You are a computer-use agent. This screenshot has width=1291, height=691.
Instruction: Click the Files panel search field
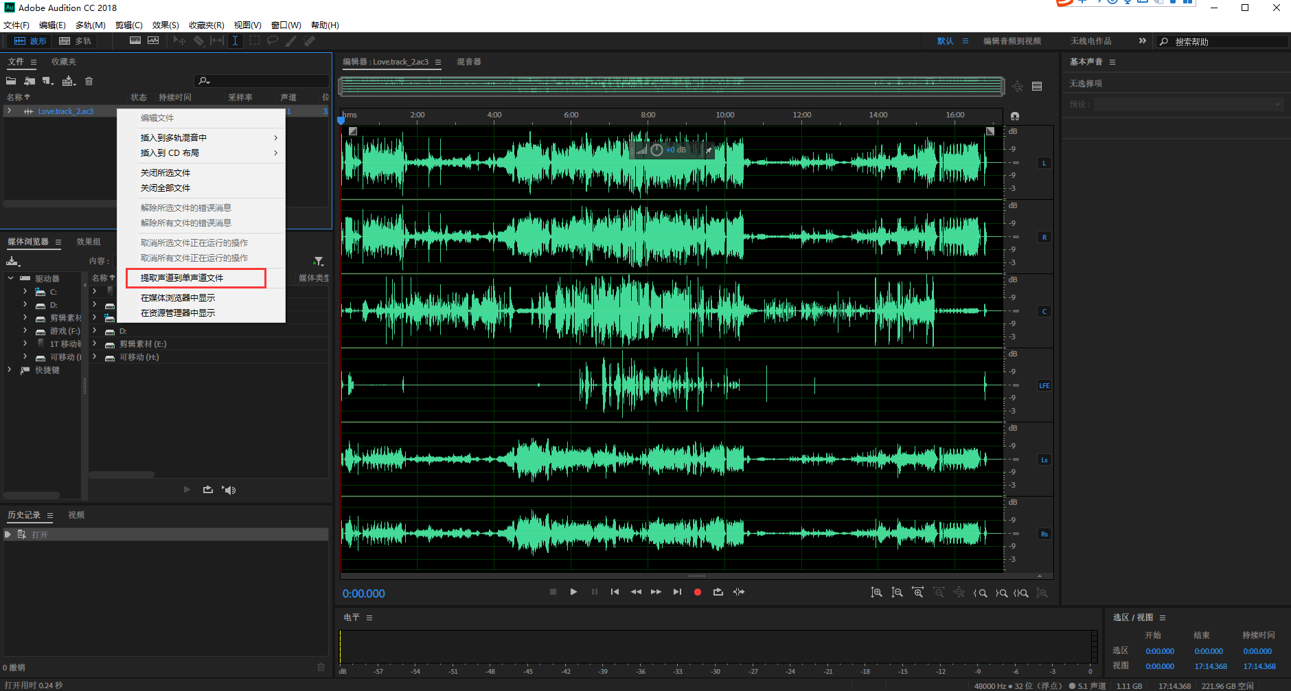point(261,81)
